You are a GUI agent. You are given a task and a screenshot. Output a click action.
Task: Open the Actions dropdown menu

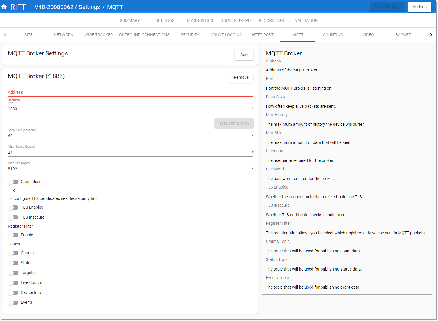[420, 7]
